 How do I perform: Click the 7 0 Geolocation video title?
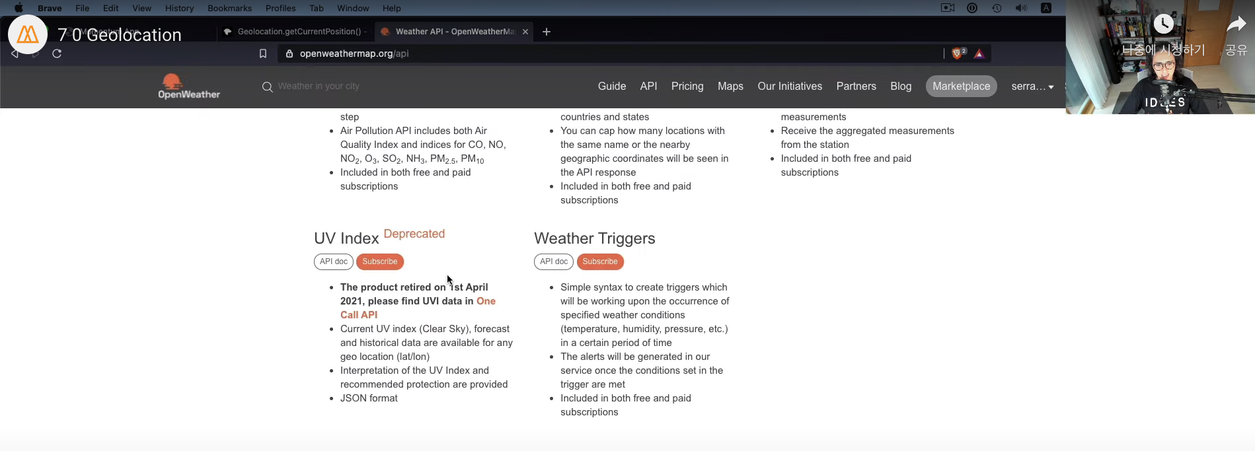(x=120, y=34)
